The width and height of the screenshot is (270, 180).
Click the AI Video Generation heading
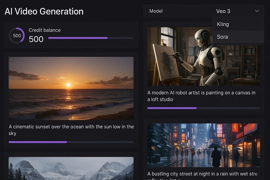coord(44,11)
